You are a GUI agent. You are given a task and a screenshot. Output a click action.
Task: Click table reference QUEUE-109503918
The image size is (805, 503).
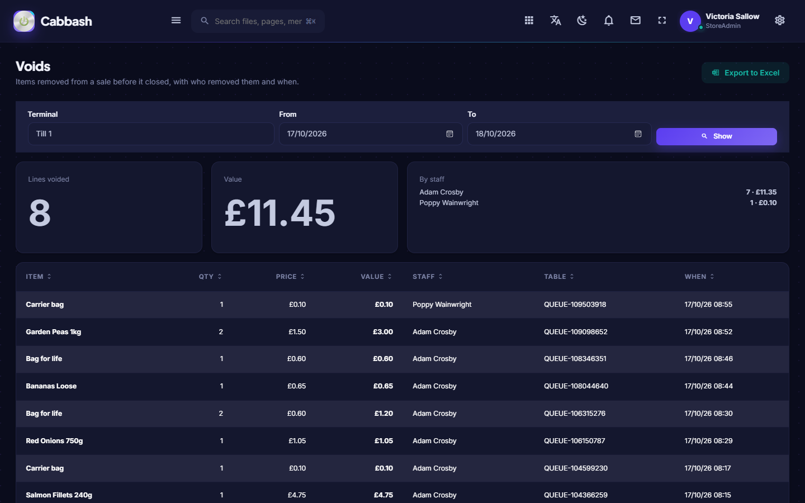(575, 305)
